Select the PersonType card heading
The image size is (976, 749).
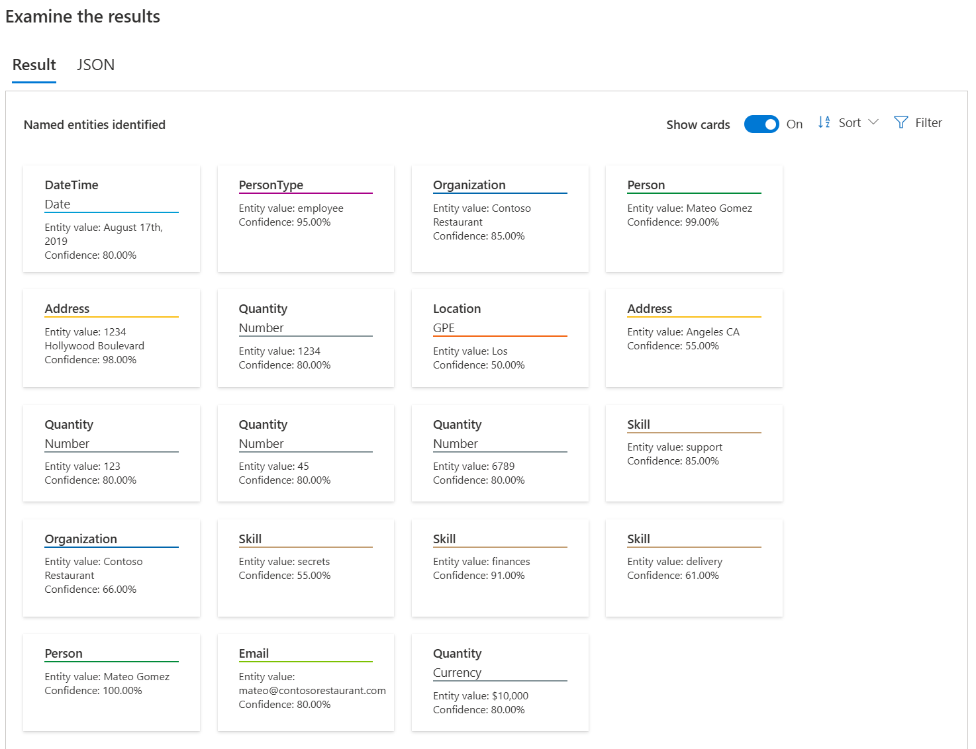(x=271, y=185)
